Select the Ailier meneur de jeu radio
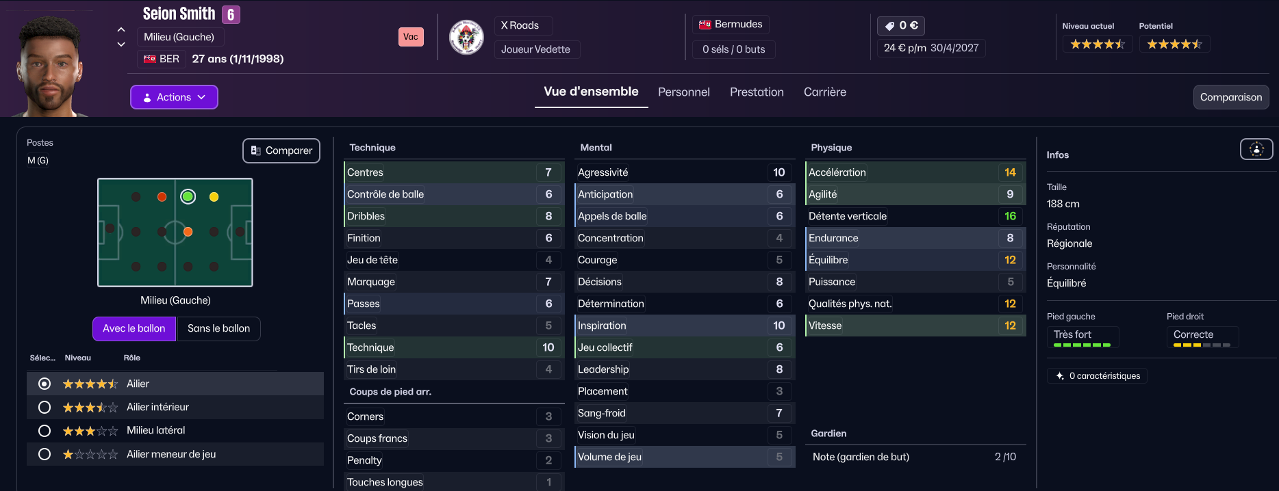Viewport: 1279px width, 491px height. (45, 454)
